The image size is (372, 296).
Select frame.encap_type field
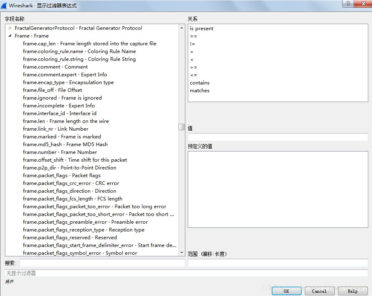pyautogui.click(x=68, y=82)
